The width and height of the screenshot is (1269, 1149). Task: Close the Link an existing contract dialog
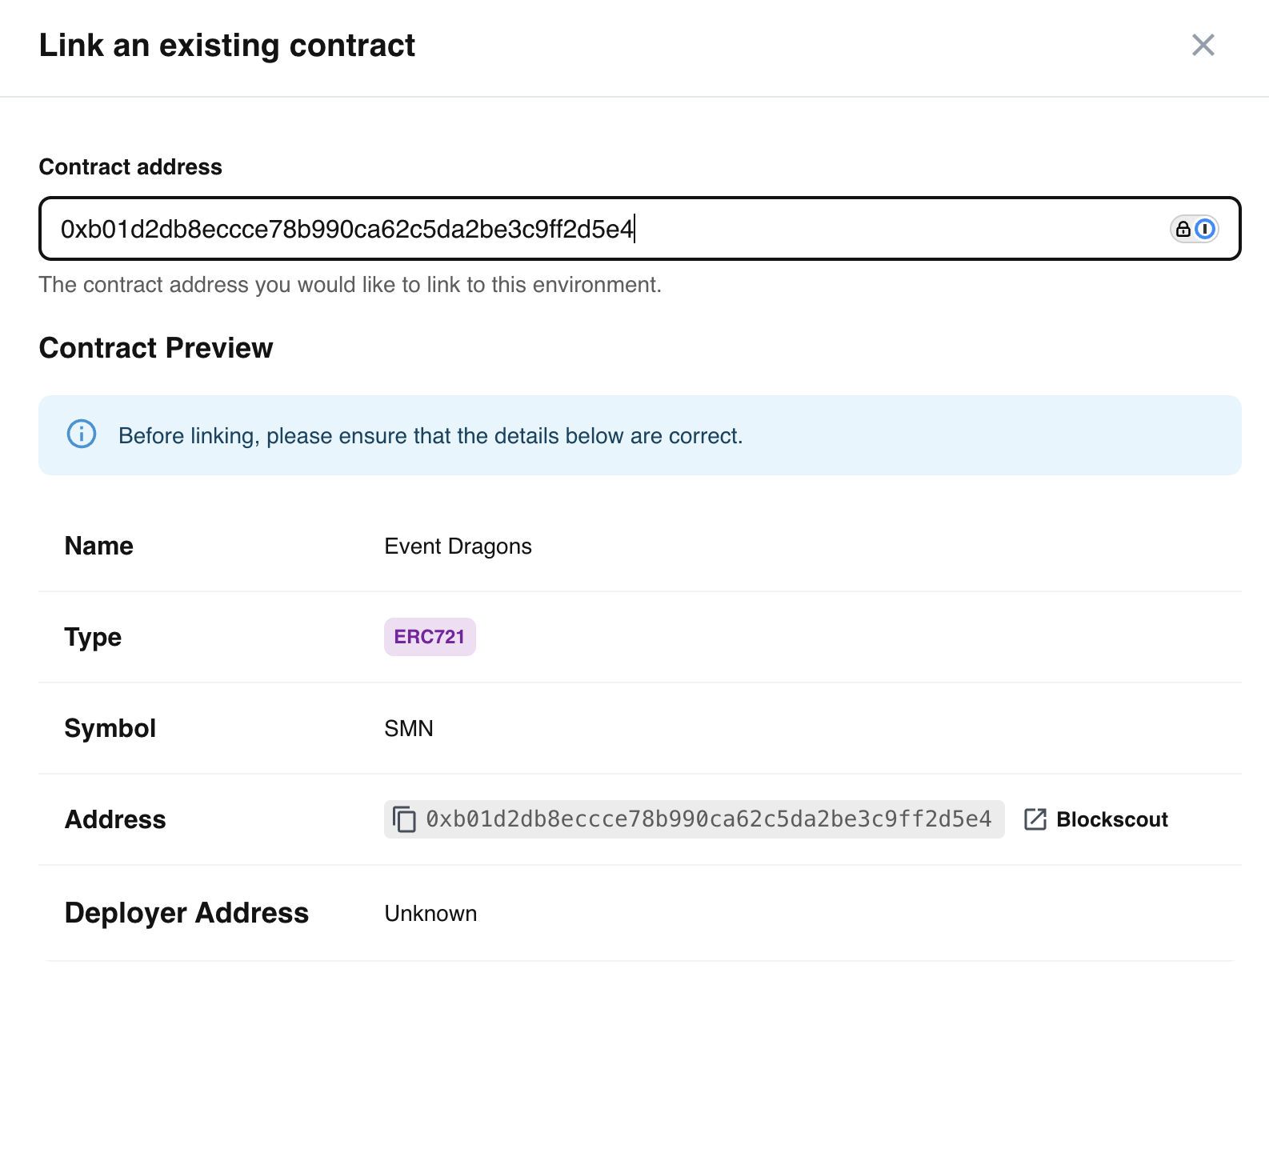[1203, 45]
